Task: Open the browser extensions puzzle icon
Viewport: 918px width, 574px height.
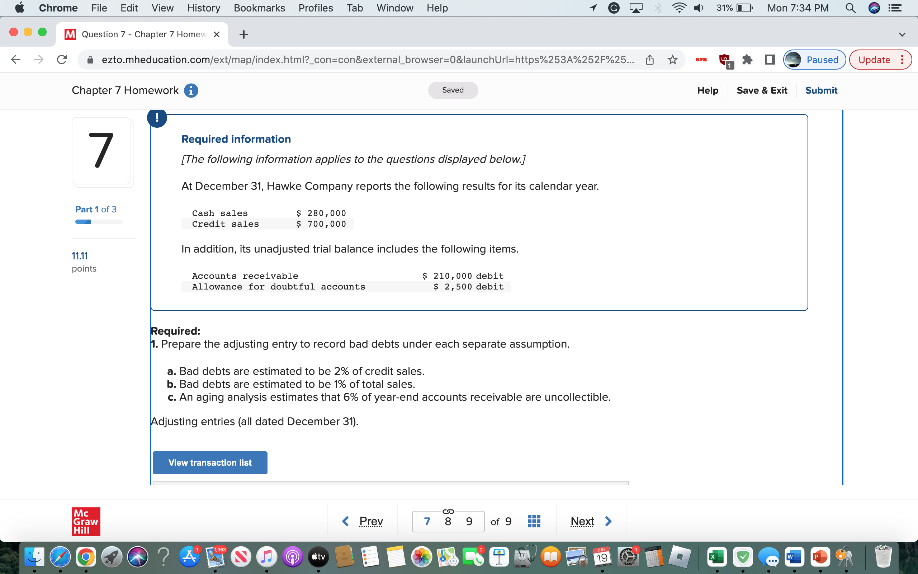Action: [747, 60]
